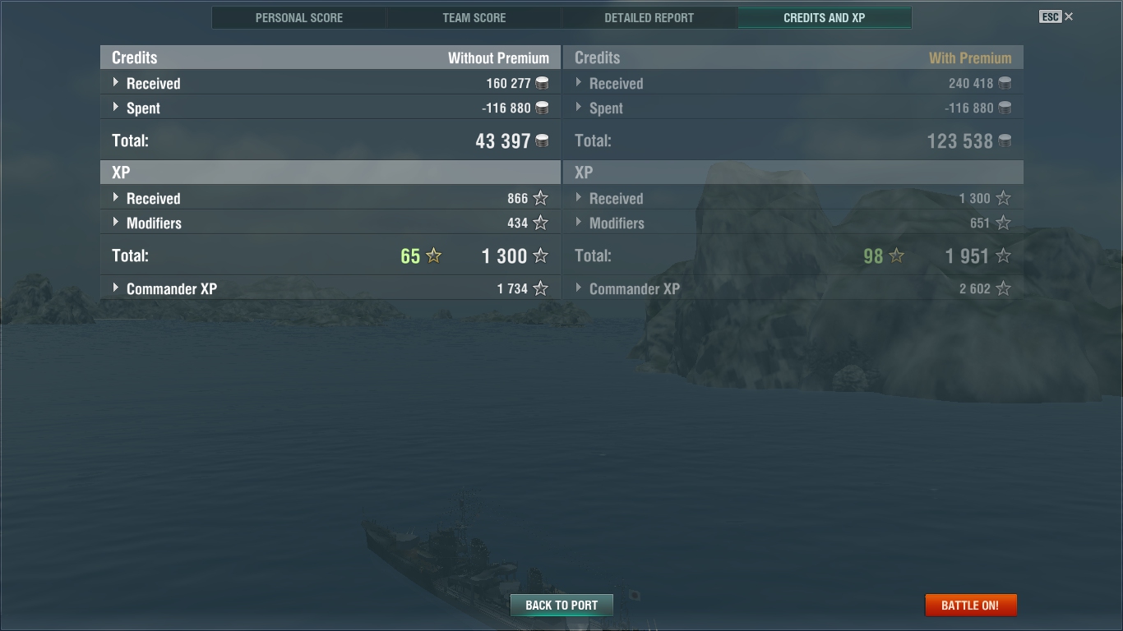Open the Detailed Report tab
Screen dimensions: 1123x631
coord(649,17)
